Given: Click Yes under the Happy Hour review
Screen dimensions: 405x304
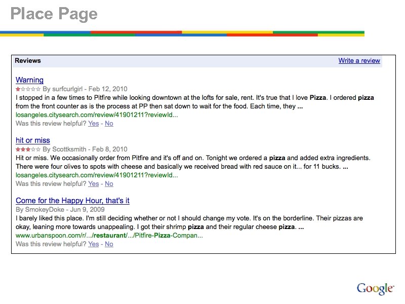Looking at the screenshot, I should pos(93,244).
